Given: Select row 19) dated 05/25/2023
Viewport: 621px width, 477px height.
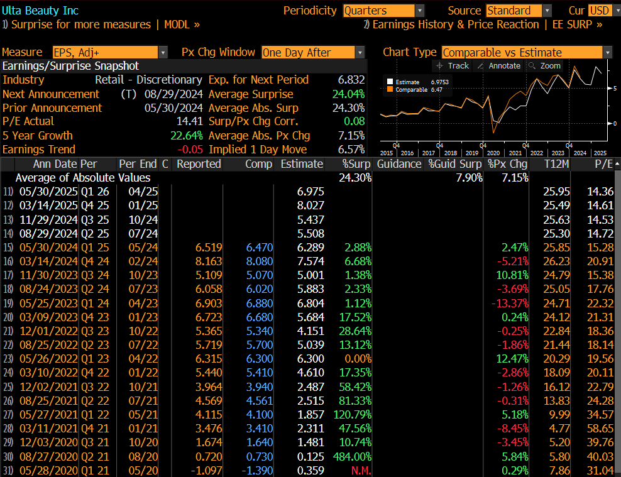Looking at the screenshot, I should [309, 303].
